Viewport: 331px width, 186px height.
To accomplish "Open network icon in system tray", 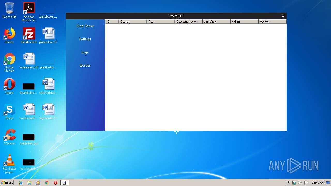I will click(x=294, y=183).
